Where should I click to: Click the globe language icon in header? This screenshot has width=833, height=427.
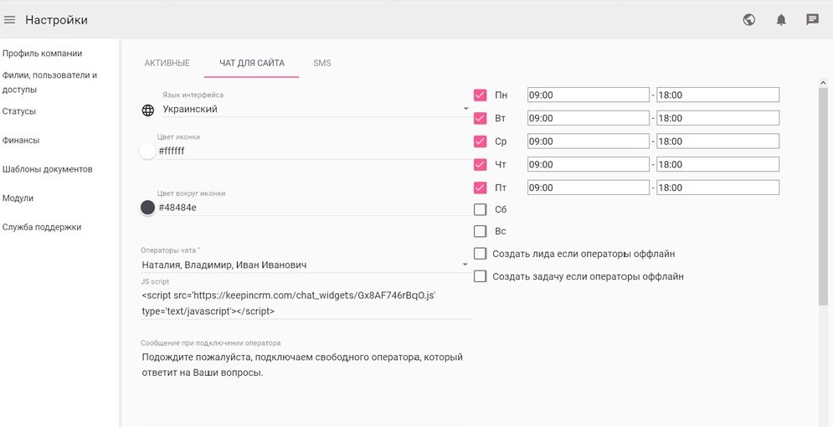click(x=749, y=20)
